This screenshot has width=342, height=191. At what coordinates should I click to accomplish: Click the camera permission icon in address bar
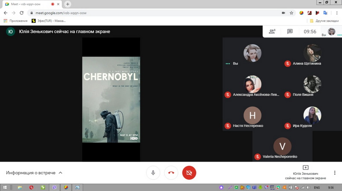(x=283, y=13)
